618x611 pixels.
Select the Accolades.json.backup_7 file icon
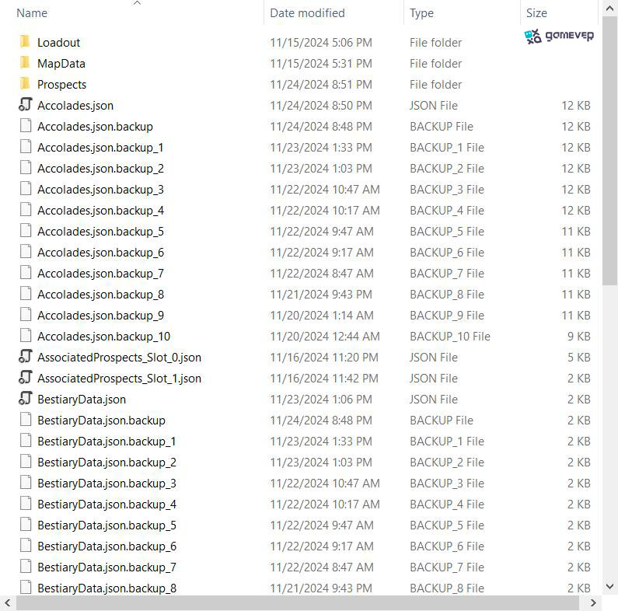[26, 273]
